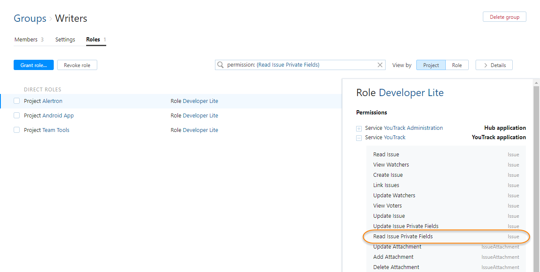Go back to the Groups list
This screenshot has height=272, width=540.
(x=30, y=18)
